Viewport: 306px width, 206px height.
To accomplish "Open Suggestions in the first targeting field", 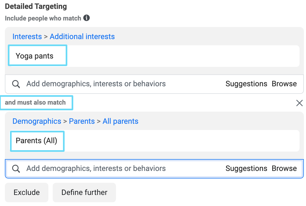I will point(246,84).
